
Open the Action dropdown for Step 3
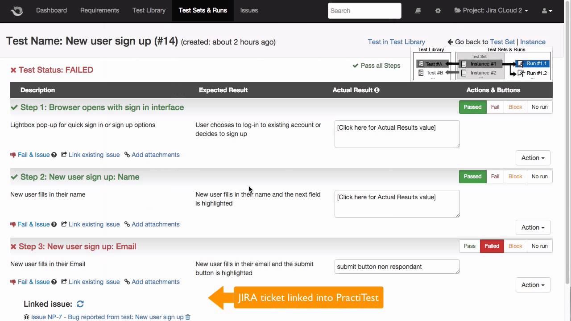click(x=533, y=285)
